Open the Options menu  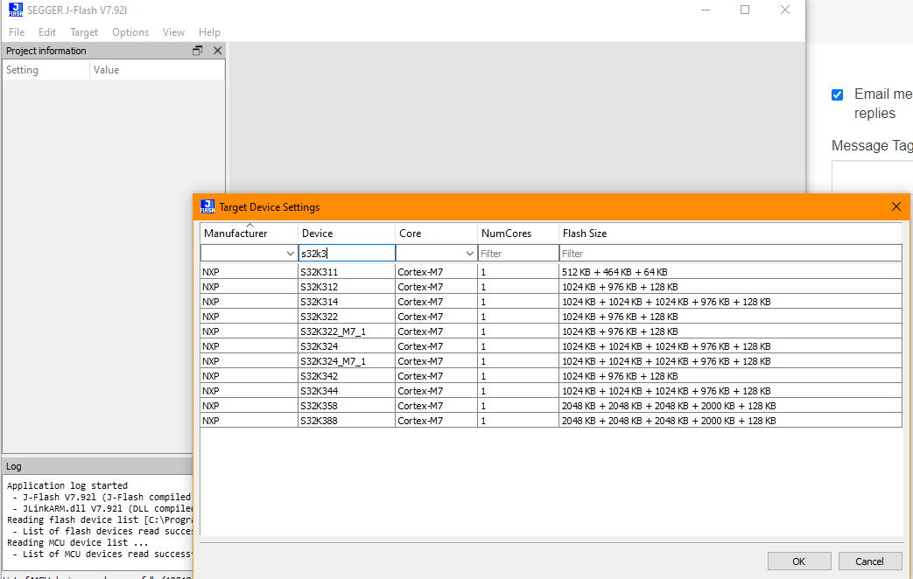point(130,31)
